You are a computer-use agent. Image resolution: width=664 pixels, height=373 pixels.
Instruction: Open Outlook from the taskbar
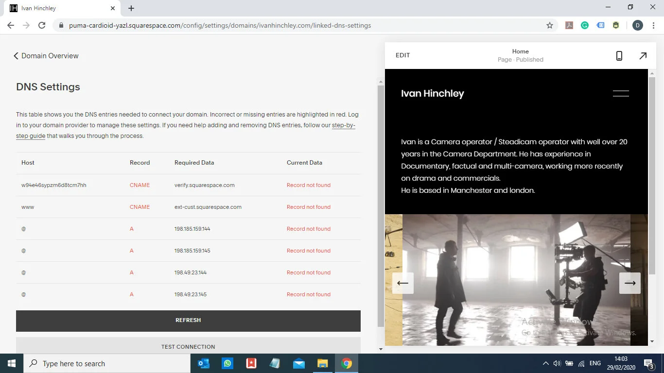204,363
